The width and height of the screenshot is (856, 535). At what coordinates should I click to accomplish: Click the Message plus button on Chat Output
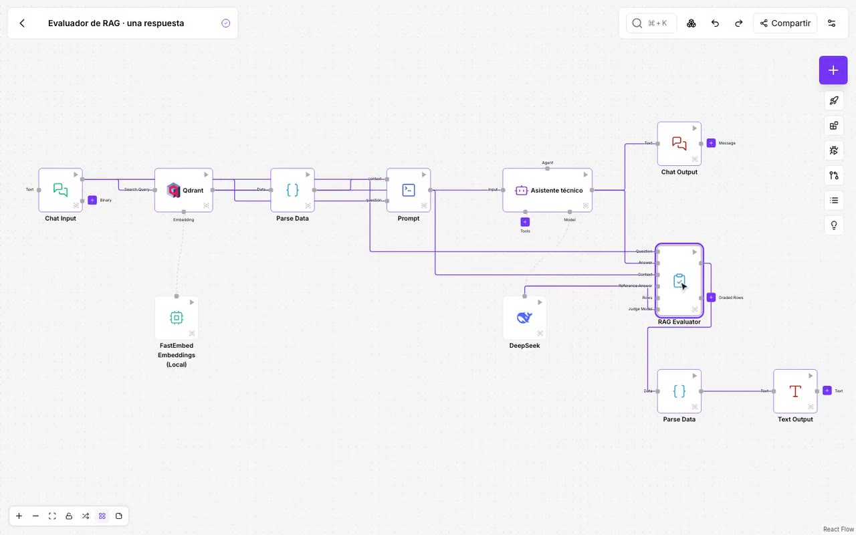coord(711,143)
